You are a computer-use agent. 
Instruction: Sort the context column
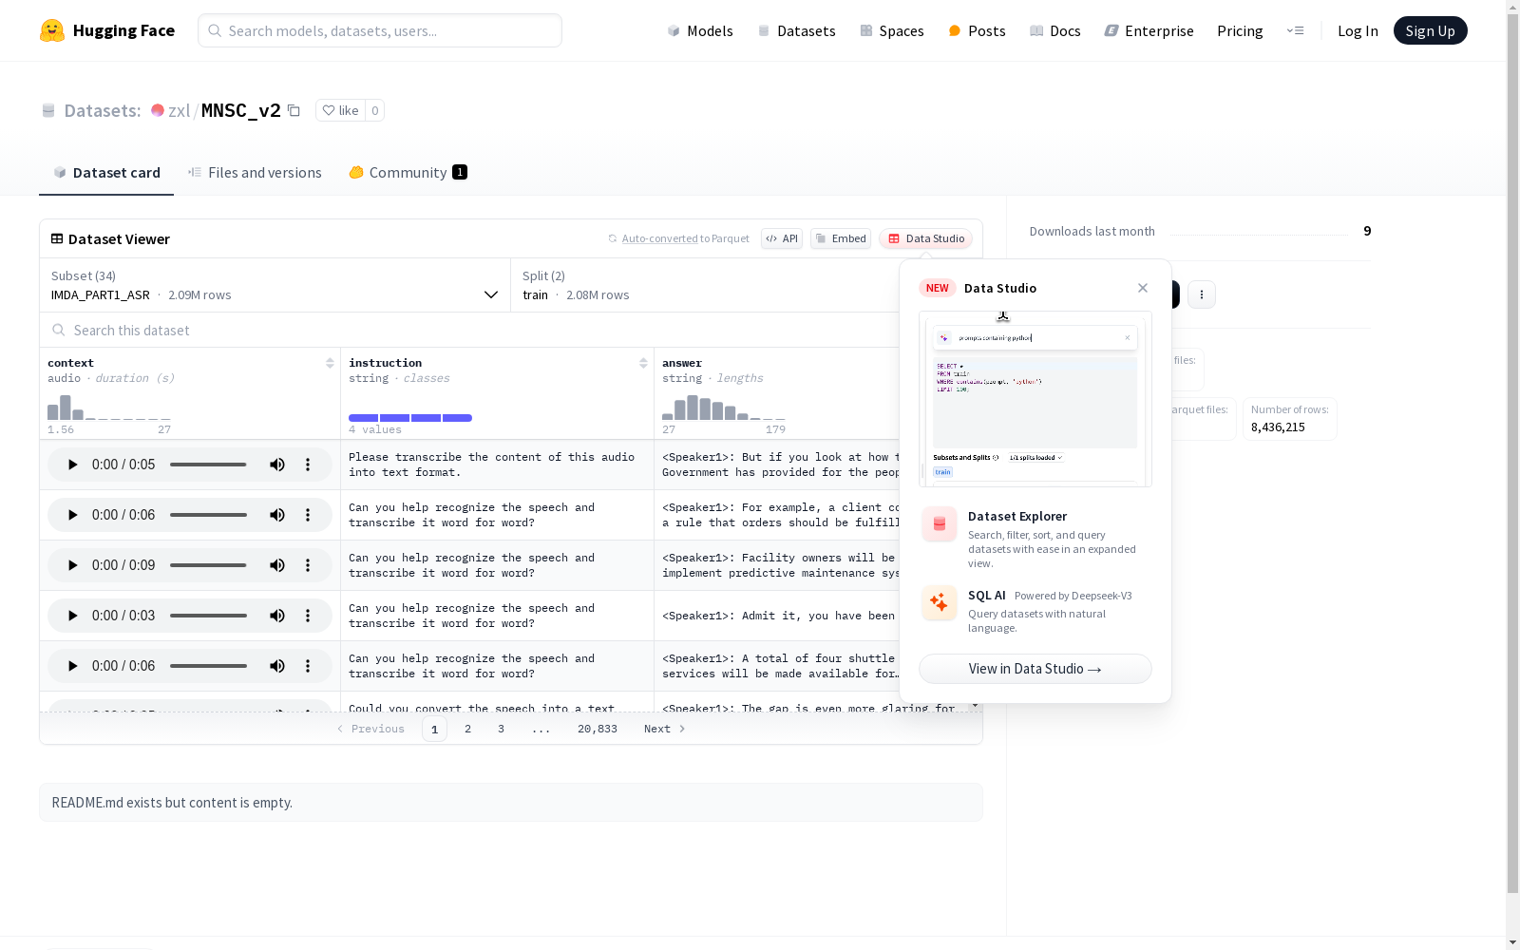pos(330,363)
